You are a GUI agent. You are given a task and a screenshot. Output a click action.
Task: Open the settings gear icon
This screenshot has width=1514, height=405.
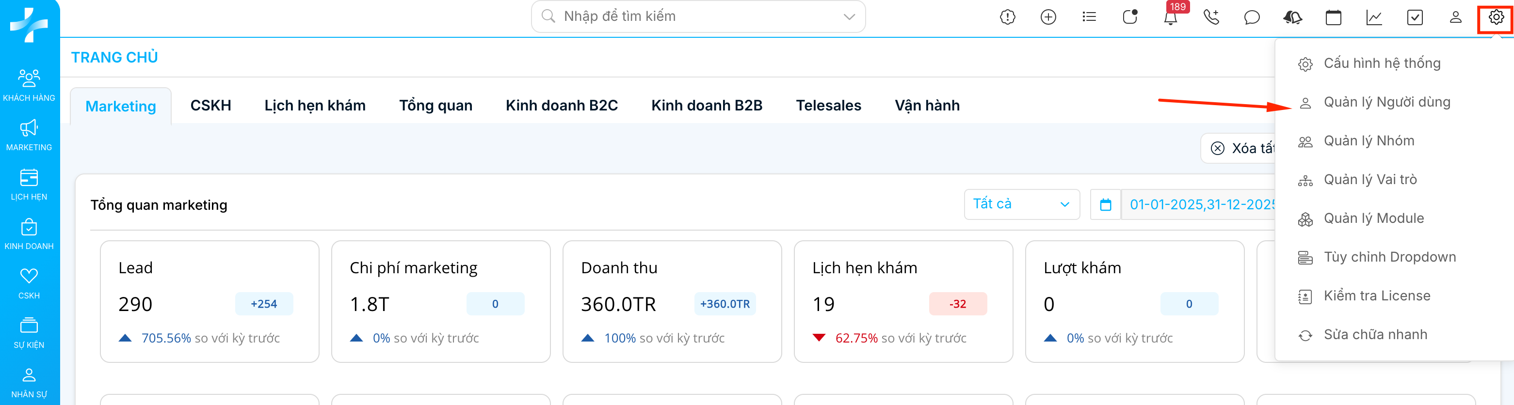tap(1496, 17)
